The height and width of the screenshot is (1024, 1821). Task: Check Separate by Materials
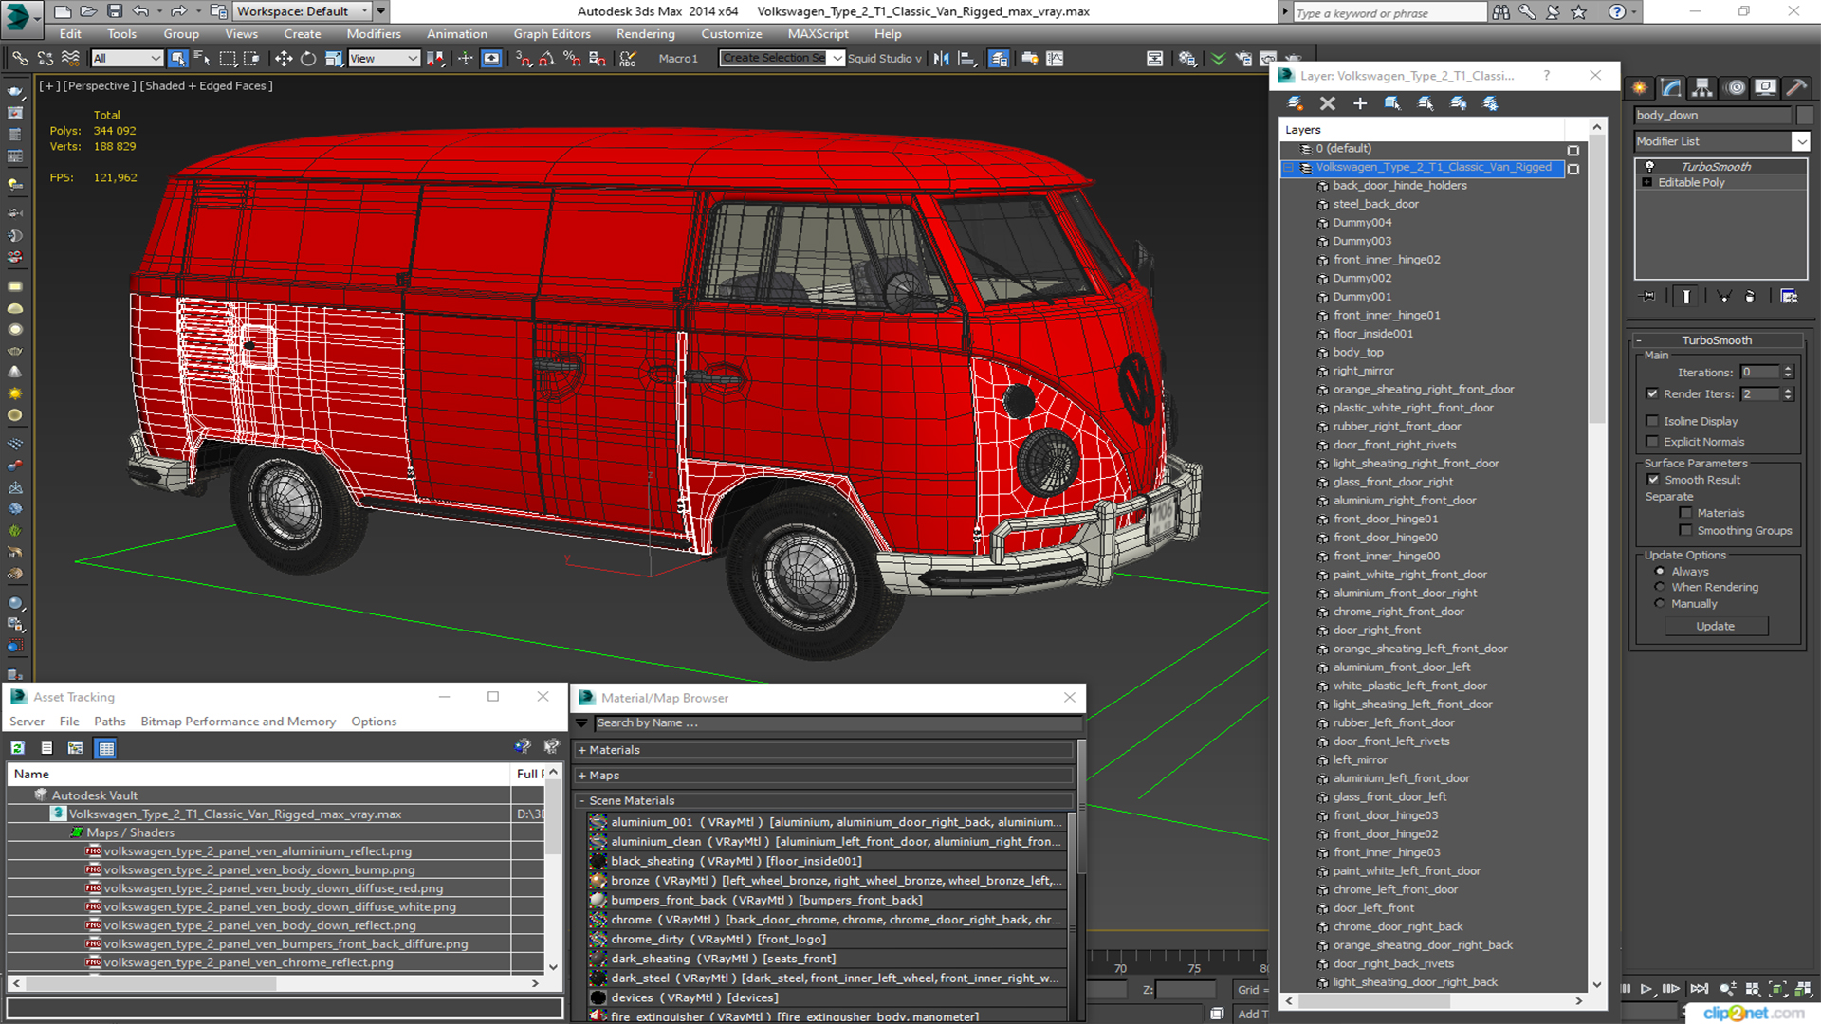tap(1685, 513)
